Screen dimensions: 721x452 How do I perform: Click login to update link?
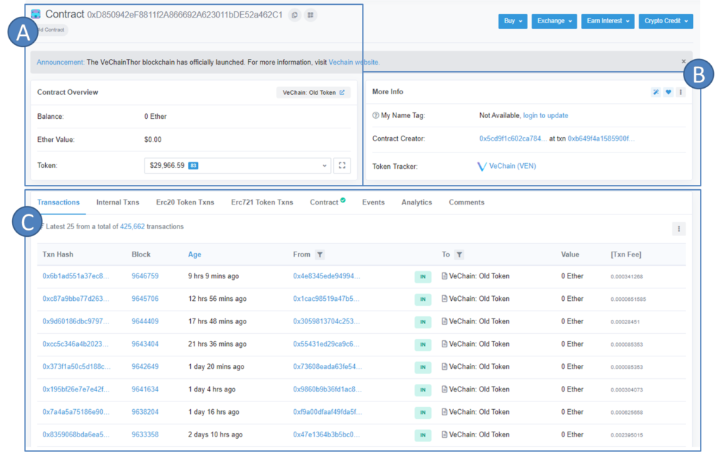(545, 115)
